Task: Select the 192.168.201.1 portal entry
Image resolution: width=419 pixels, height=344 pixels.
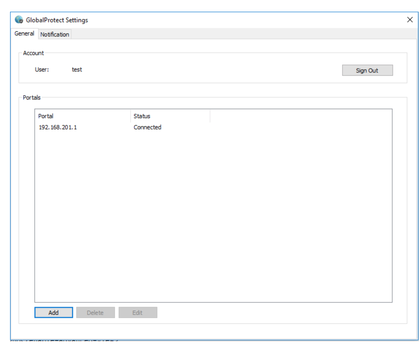Action: 58,127
